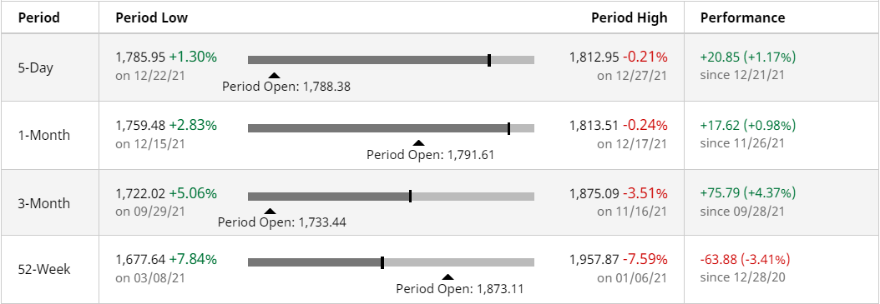Select the Performance column header
The height and width of the screenshot is (304, 880).
[742, 17]
